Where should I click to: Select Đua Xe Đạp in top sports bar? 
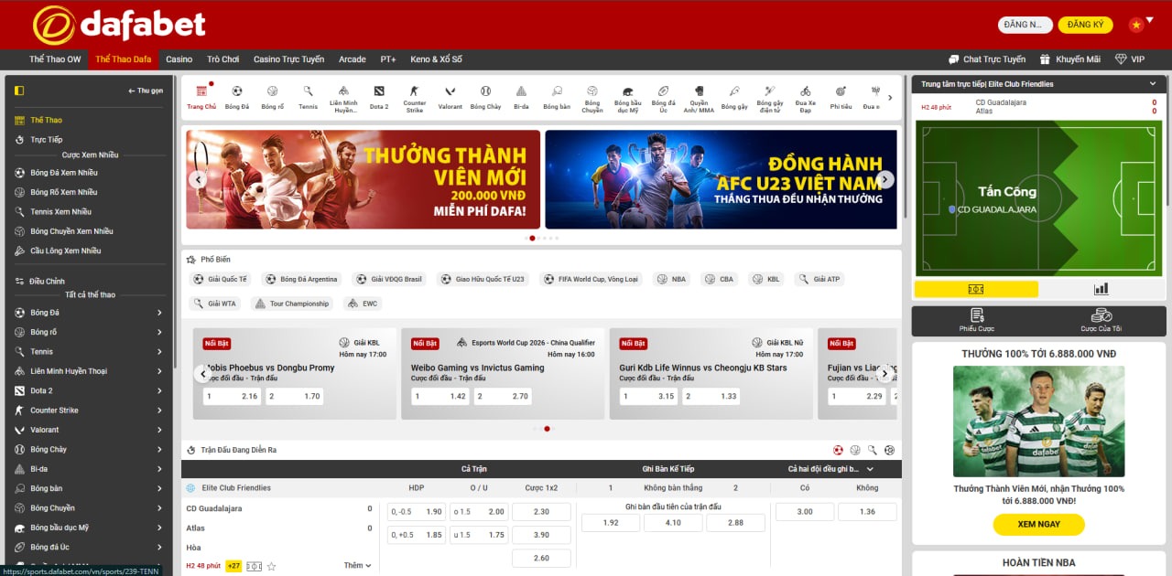(805, 99)
